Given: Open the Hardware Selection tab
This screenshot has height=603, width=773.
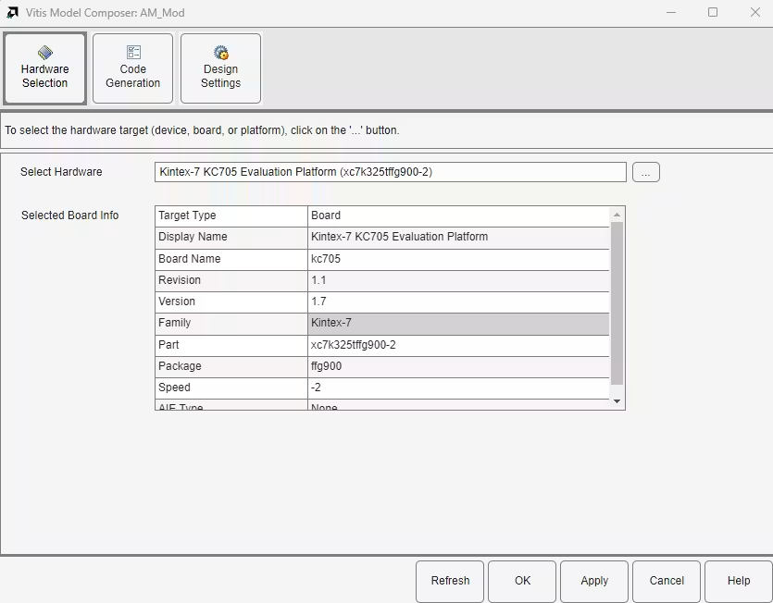Looking at the screenshot, I should 44,68.
